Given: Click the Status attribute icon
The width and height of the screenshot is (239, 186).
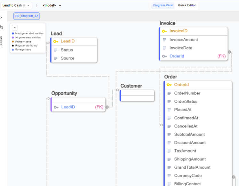Looking at the screenshot, I should (56, 50).
